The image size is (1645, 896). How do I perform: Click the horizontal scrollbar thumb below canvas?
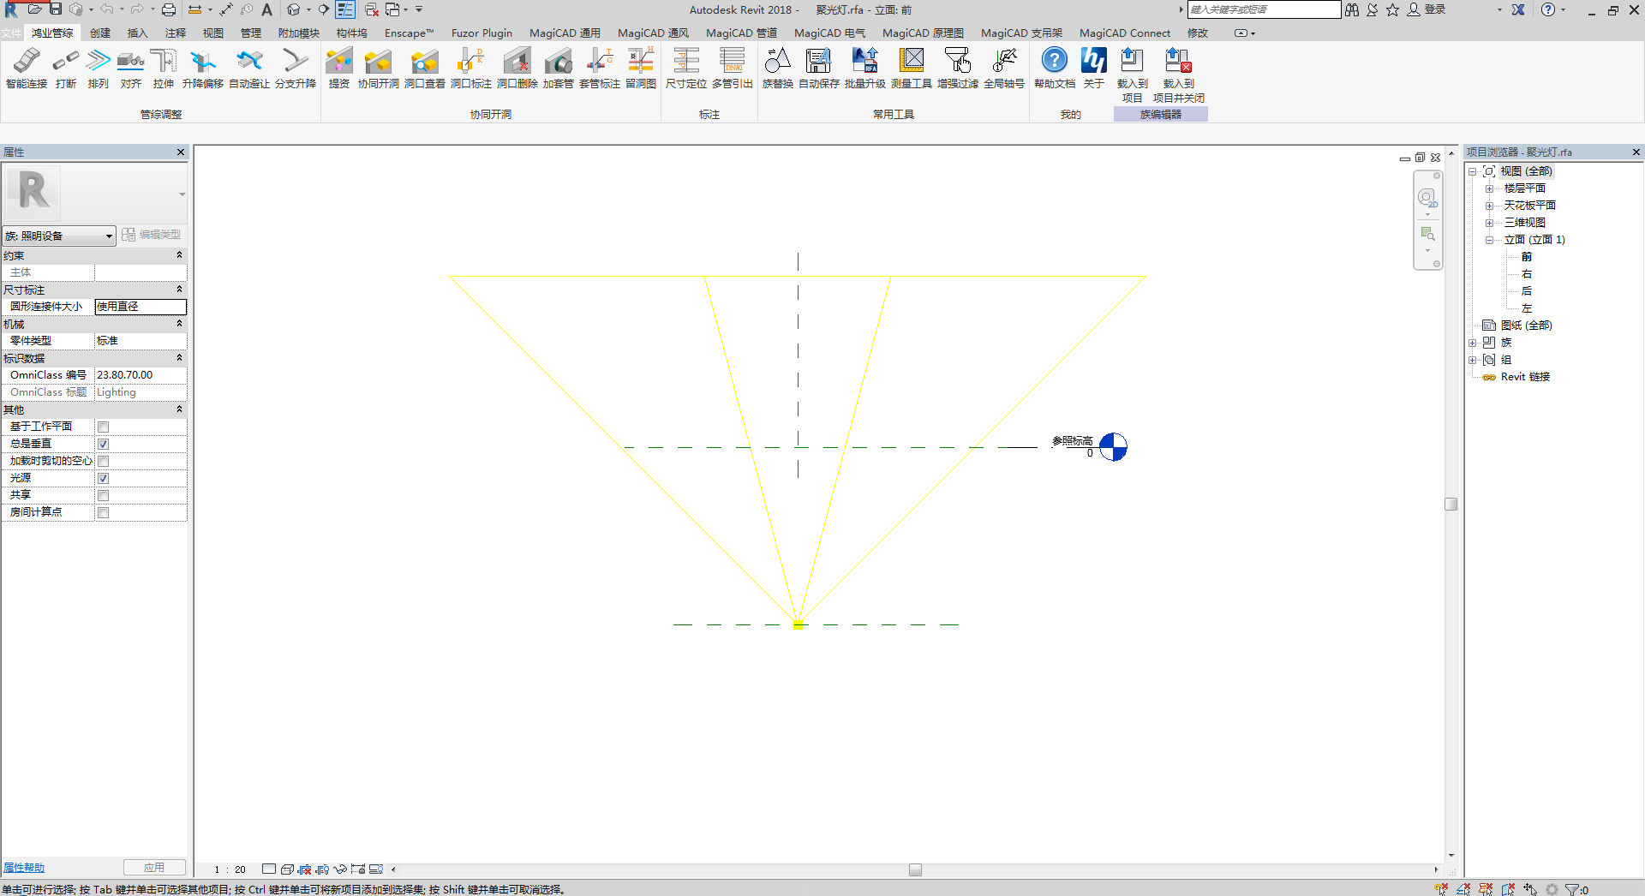[915, 869]
